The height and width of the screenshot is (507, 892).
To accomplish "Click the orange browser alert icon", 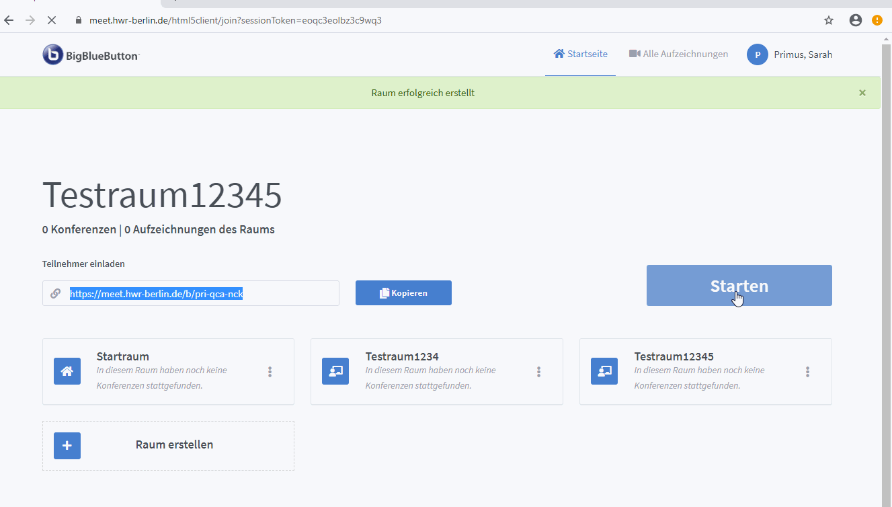I will coord(877,20).
